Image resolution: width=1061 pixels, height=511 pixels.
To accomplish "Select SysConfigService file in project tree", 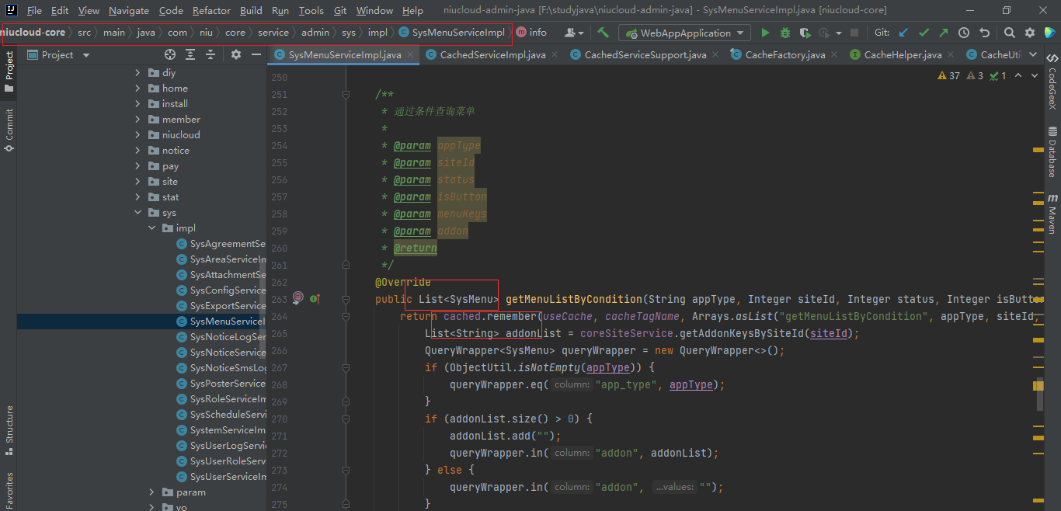I will pos(227,290).
